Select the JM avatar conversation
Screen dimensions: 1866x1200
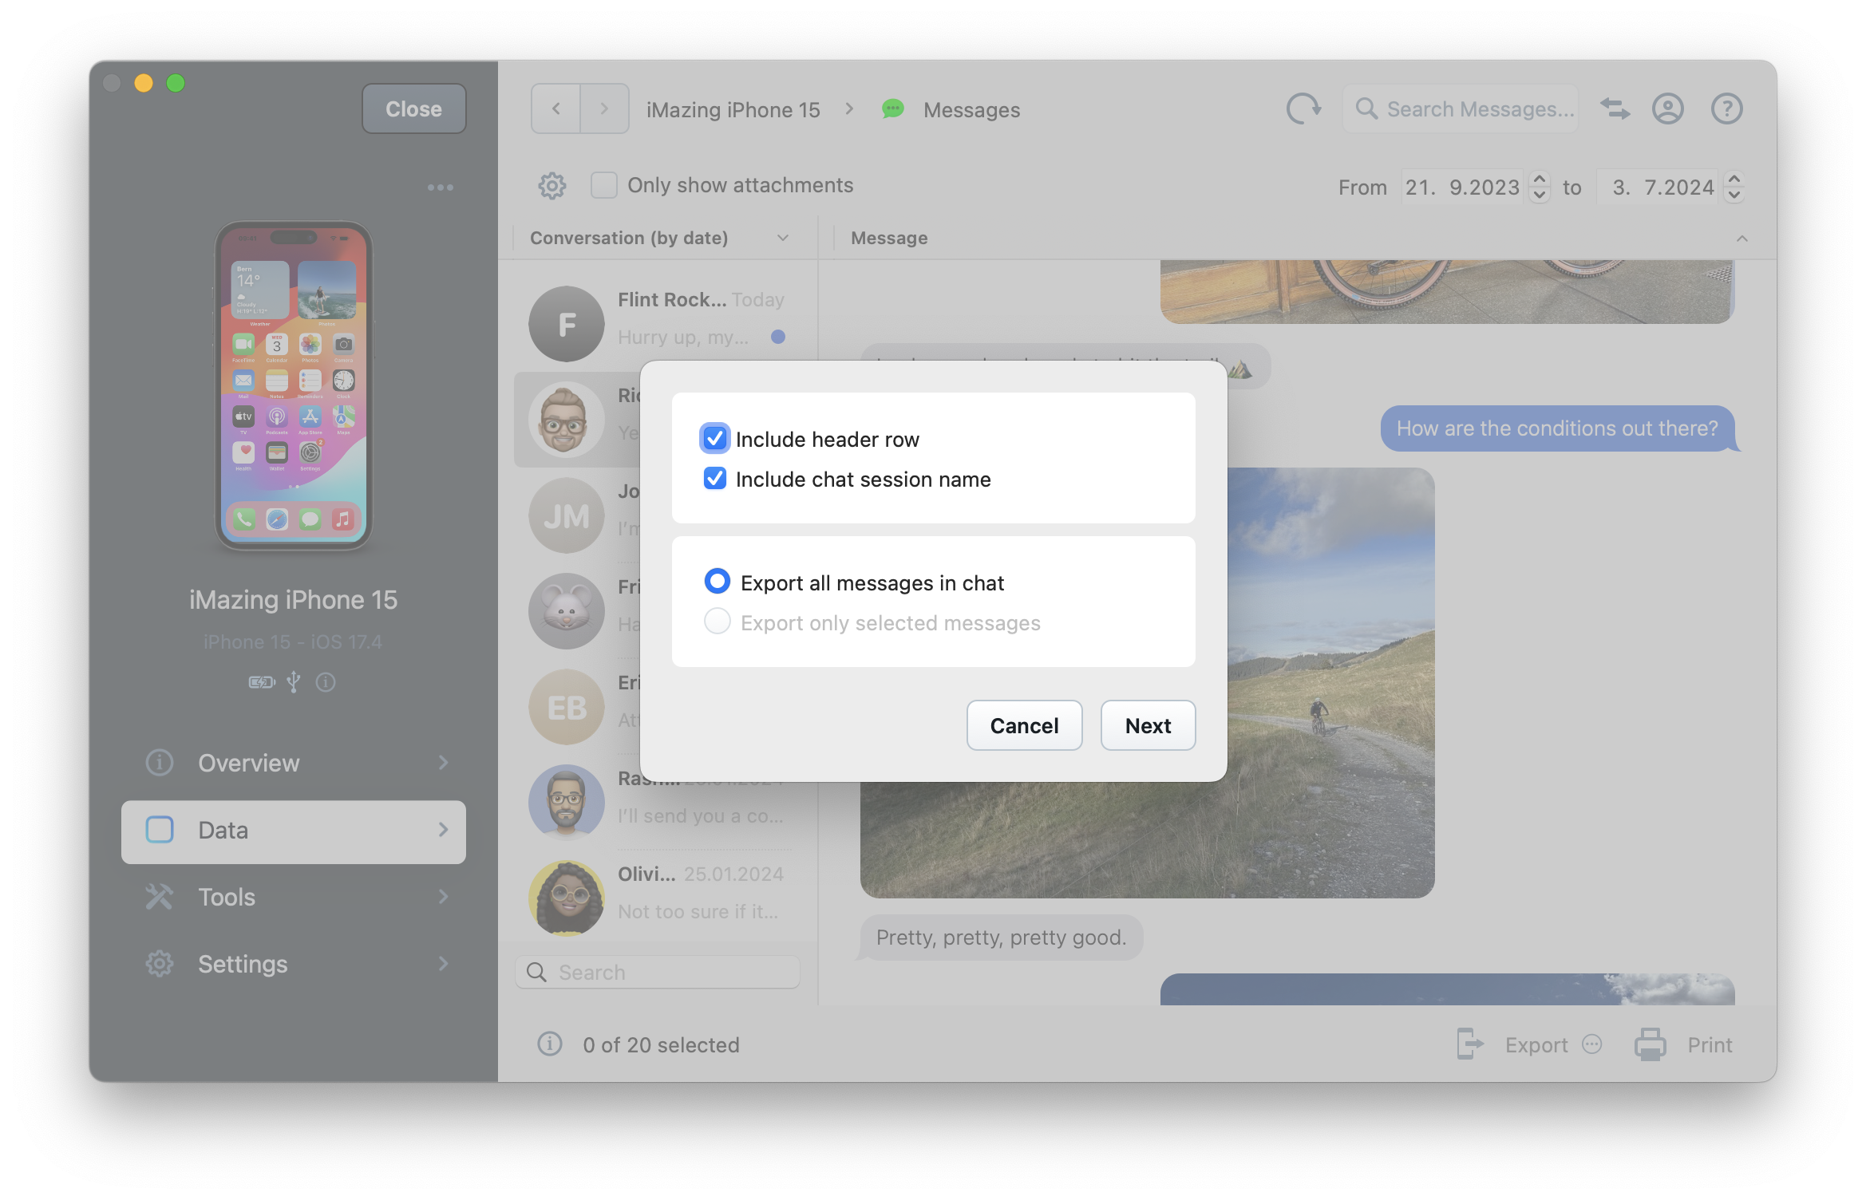(566, 515)
